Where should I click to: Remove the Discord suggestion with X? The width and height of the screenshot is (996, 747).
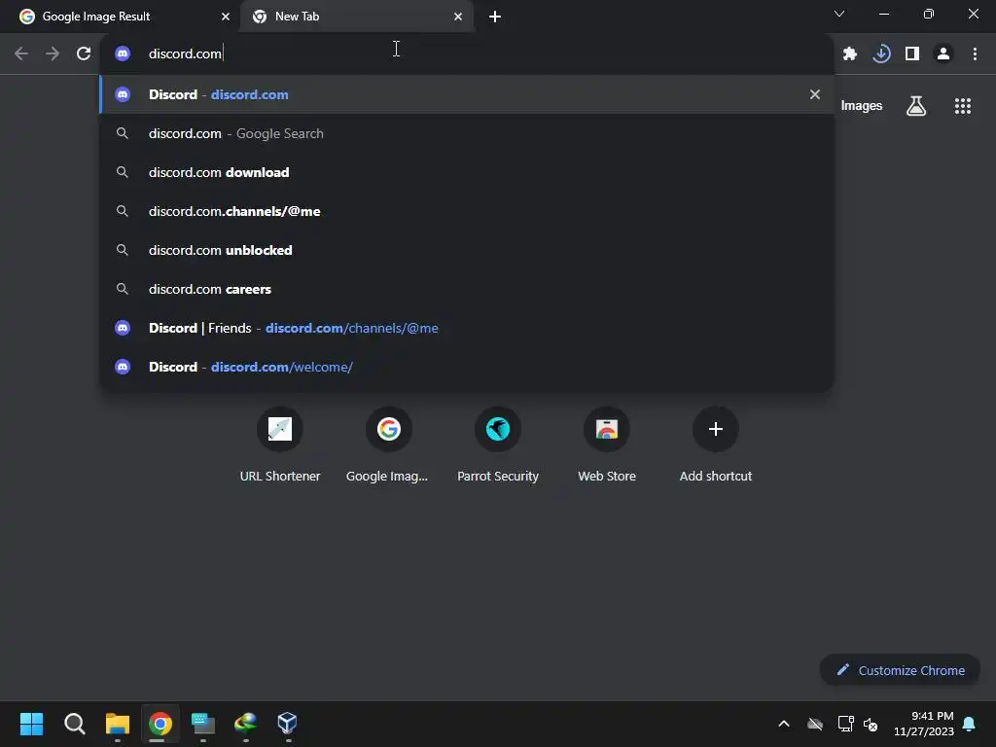click(x=815, y=94)
